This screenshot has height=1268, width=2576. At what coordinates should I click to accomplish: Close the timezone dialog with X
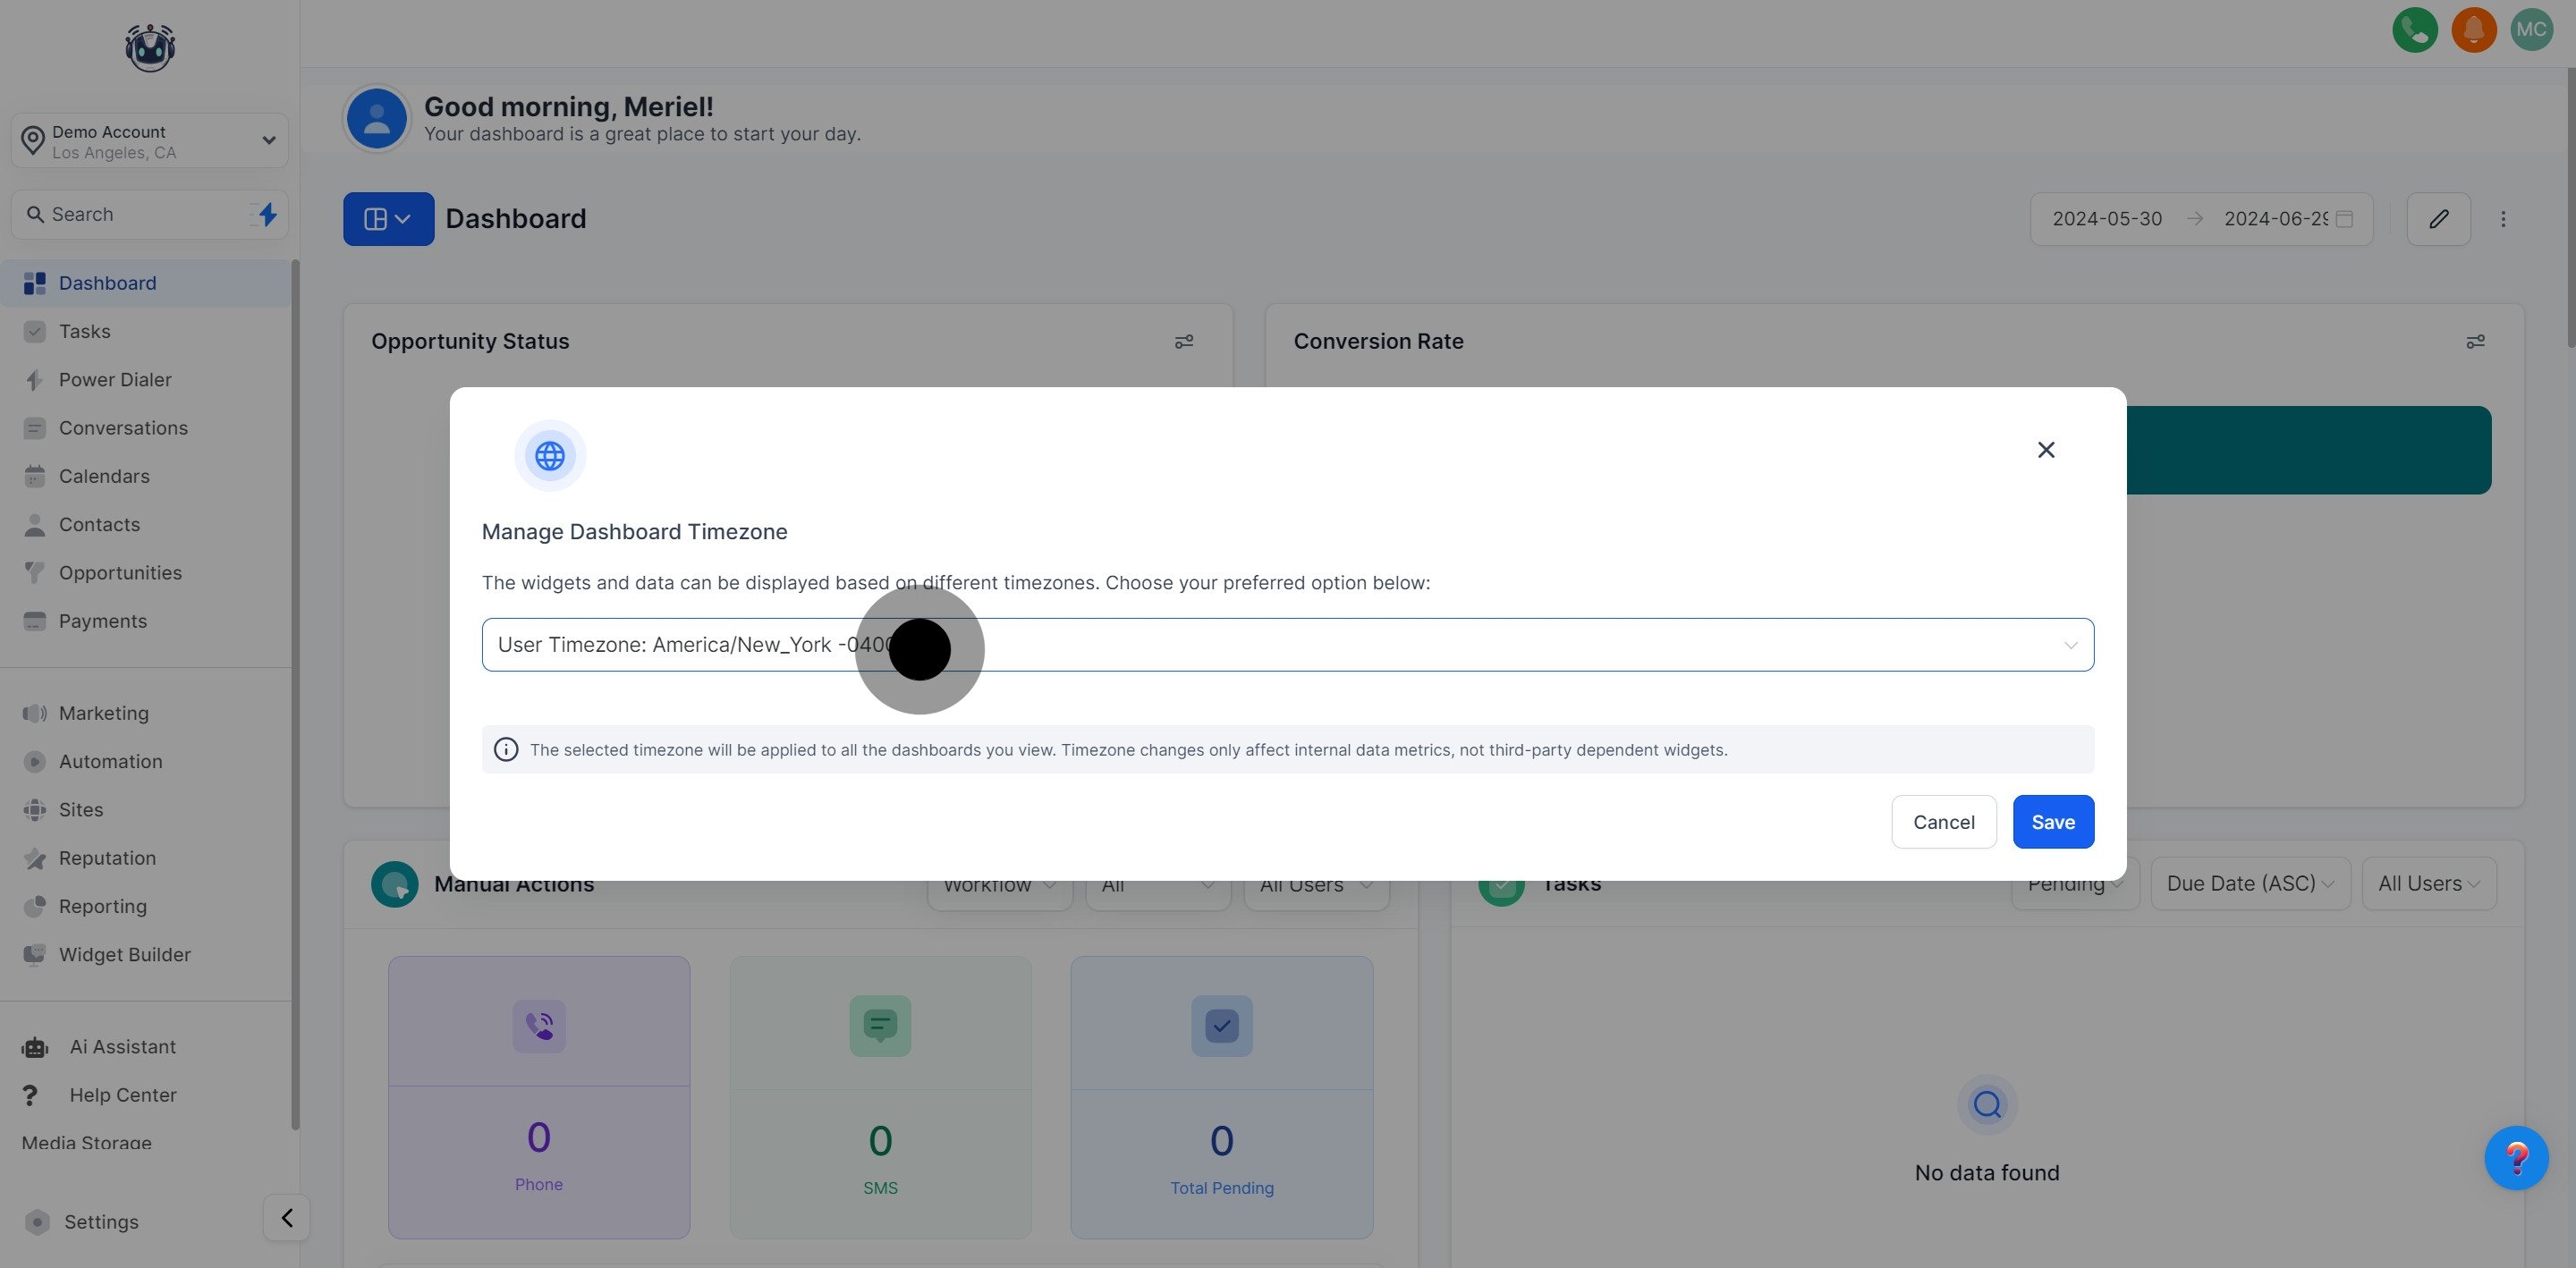(2046, 450)
